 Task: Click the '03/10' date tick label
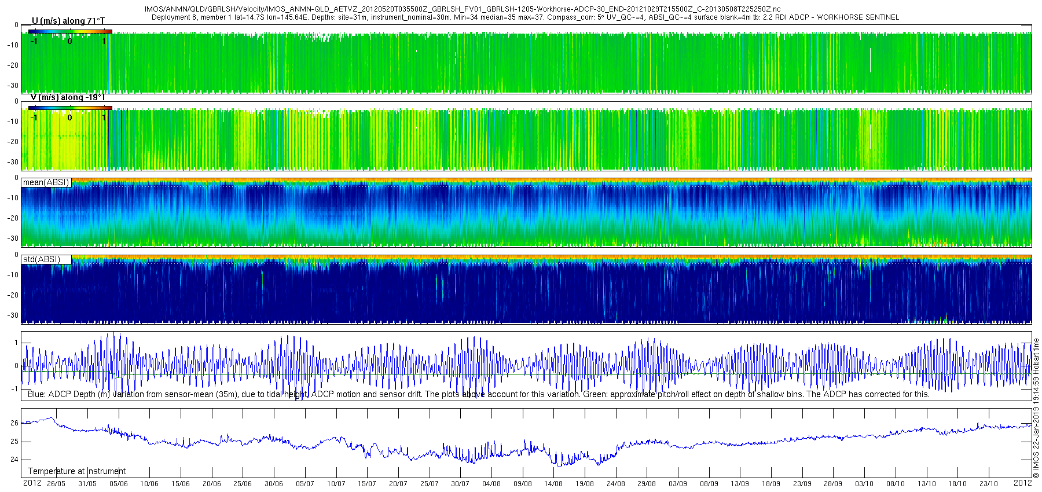tap(864, 484)
